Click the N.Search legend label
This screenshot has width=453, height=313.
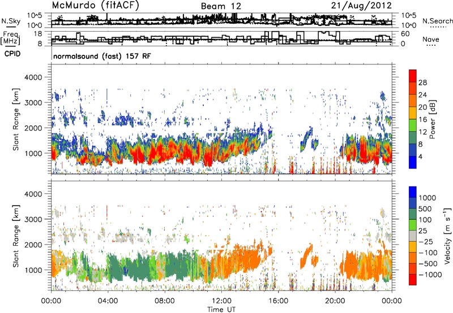tap(437, 21)
